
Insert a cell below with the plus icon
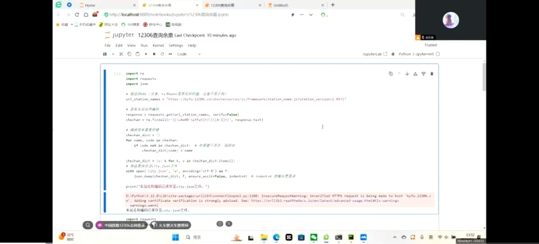coord(113,54)
